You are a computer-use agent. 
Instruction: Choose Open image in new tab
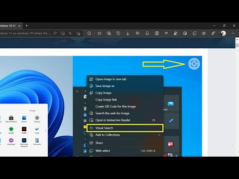[x=125, y=79]
